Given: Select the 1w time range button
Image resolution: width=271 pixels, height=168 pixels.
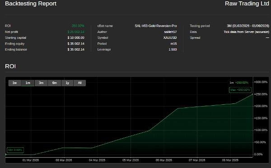Looking at the screenshot, I should point(15,83).
